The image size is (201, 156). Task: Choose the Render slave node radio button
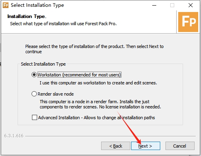point(34,94)
